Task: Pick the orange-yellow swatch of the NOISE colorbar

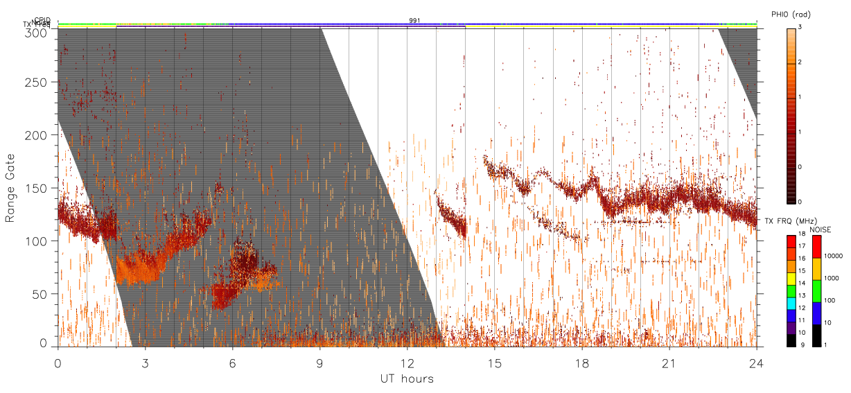Action: point(817,269)
